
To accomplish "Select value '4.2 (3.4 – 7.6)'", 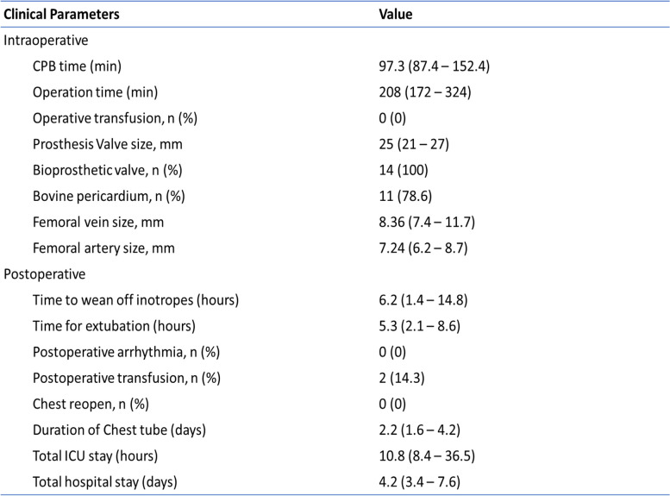I will [x=420, y=482].
